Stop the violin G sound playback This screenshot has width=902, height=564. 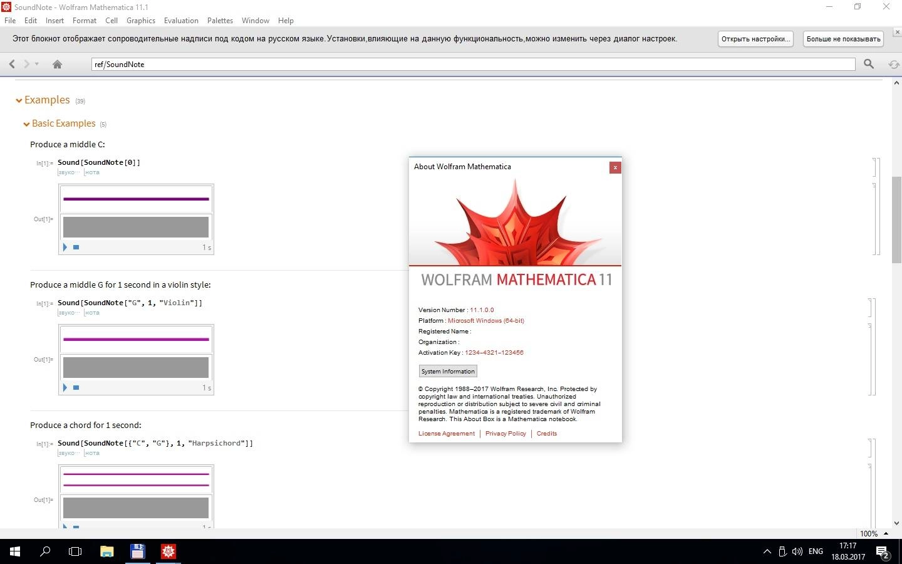[76, 388]
